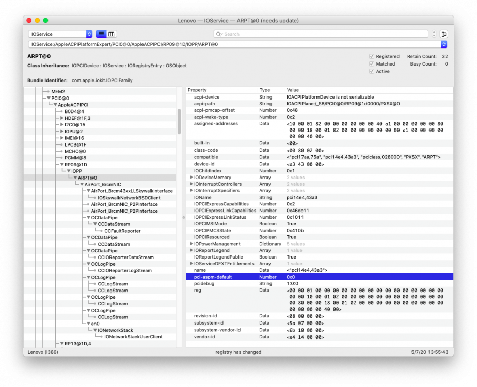
Task: Switch to list view mode icon
Action: (101, 34)
